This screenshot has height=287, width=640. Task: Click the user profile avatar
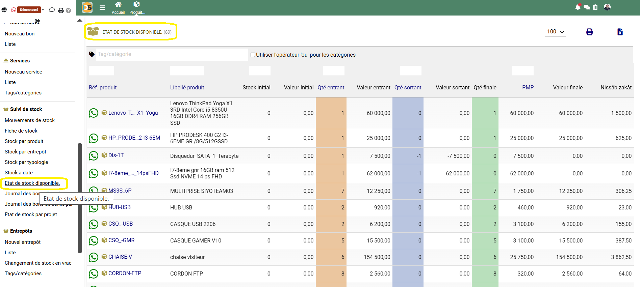click(x=607, y=7)
